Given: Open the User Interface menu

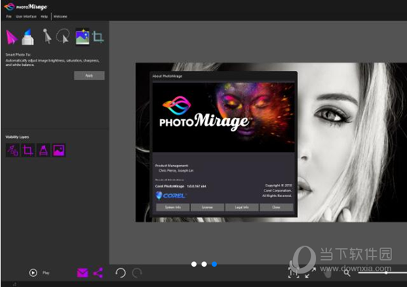Looking at the screenshot, I should point(26,16).
